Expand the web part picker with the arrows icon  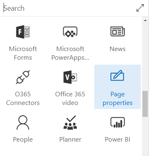(140, 8)
